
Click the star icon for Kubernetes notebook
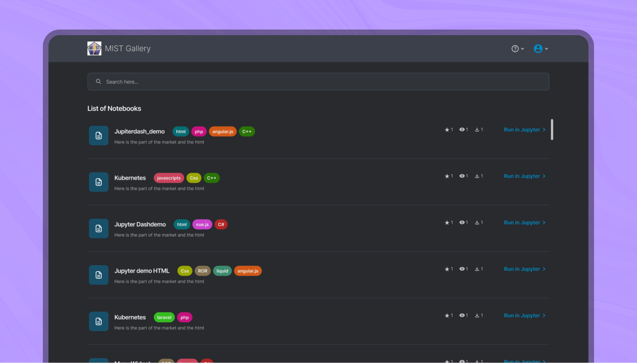pyautogui.click(x=447, y=176)
